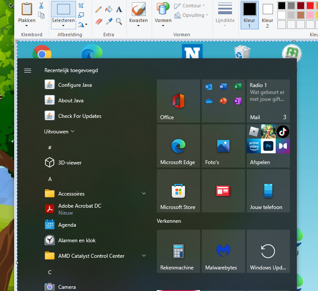Expand the Selecteren dropdown arrow
The width and height of the screenshot is (318, 291).
point(63,25)
